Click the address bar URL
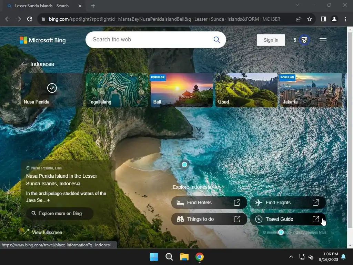The width and height of the screenshot is (353, 265). (x=164, y=19)
